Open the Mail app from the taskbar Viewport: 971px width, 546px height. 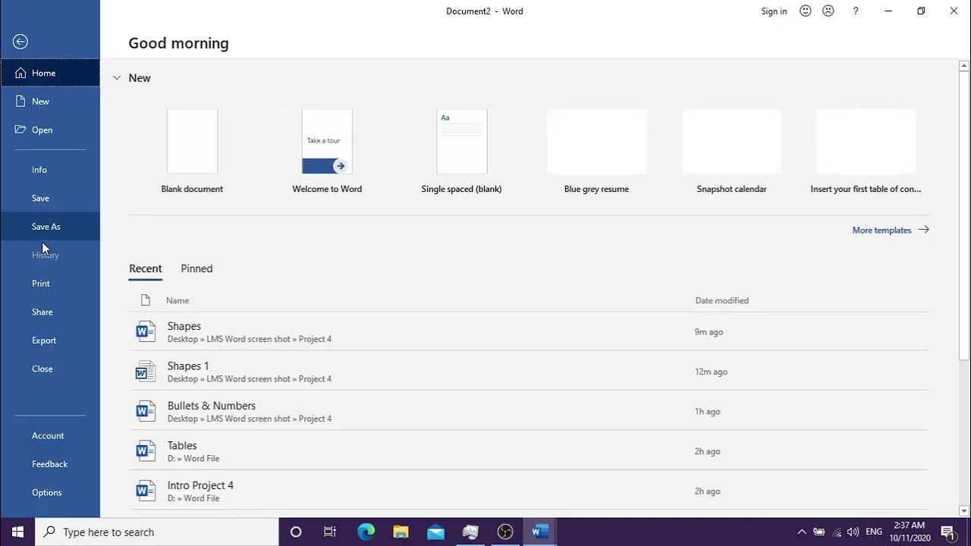pos(435,532)
